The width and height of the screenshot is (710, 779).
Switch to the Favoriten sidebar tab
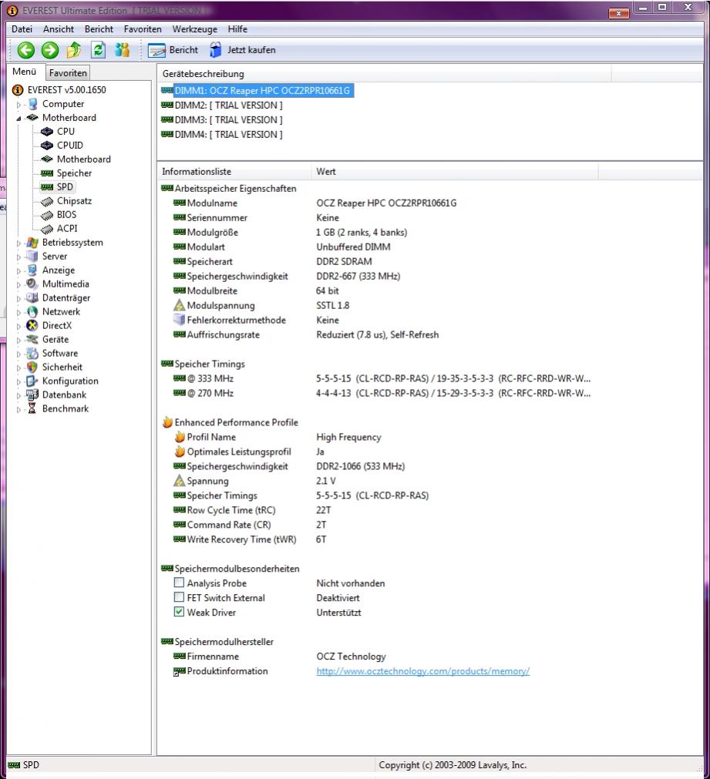pyautogui.click(x=68, y=73)
